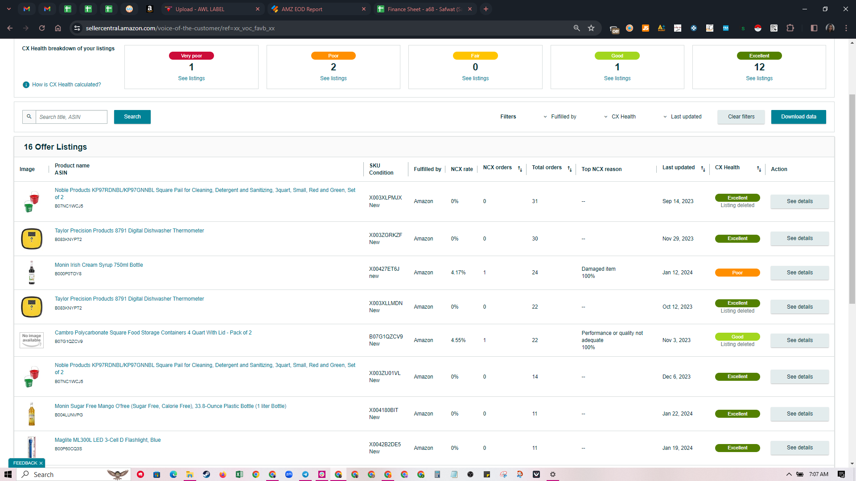The width and height of the screenshot is (856, 481).
Task: Open the browser home page
Action: click(58, 28)
